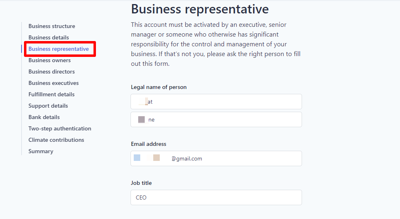The height and width of the screenshot is (219, 400).
Task: Click the 'Business representative' page heading
Action: [200, 9]
